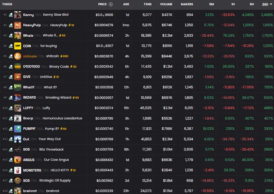This screenshot has width=274, height=194.
Task: Click the -35.34% 6H change for Out
Action: pos(247,139)
